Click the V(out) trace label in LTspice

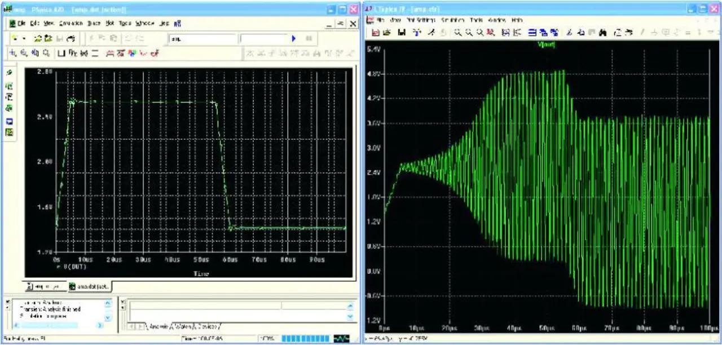pos(547,45)
